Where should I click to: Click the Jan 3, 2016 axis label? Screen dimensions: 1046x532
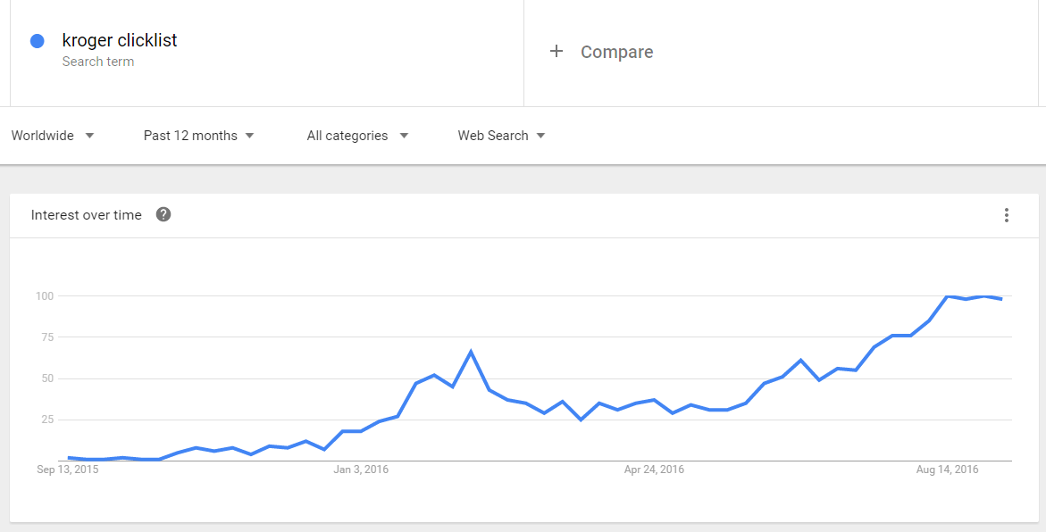tap(360, 470)
